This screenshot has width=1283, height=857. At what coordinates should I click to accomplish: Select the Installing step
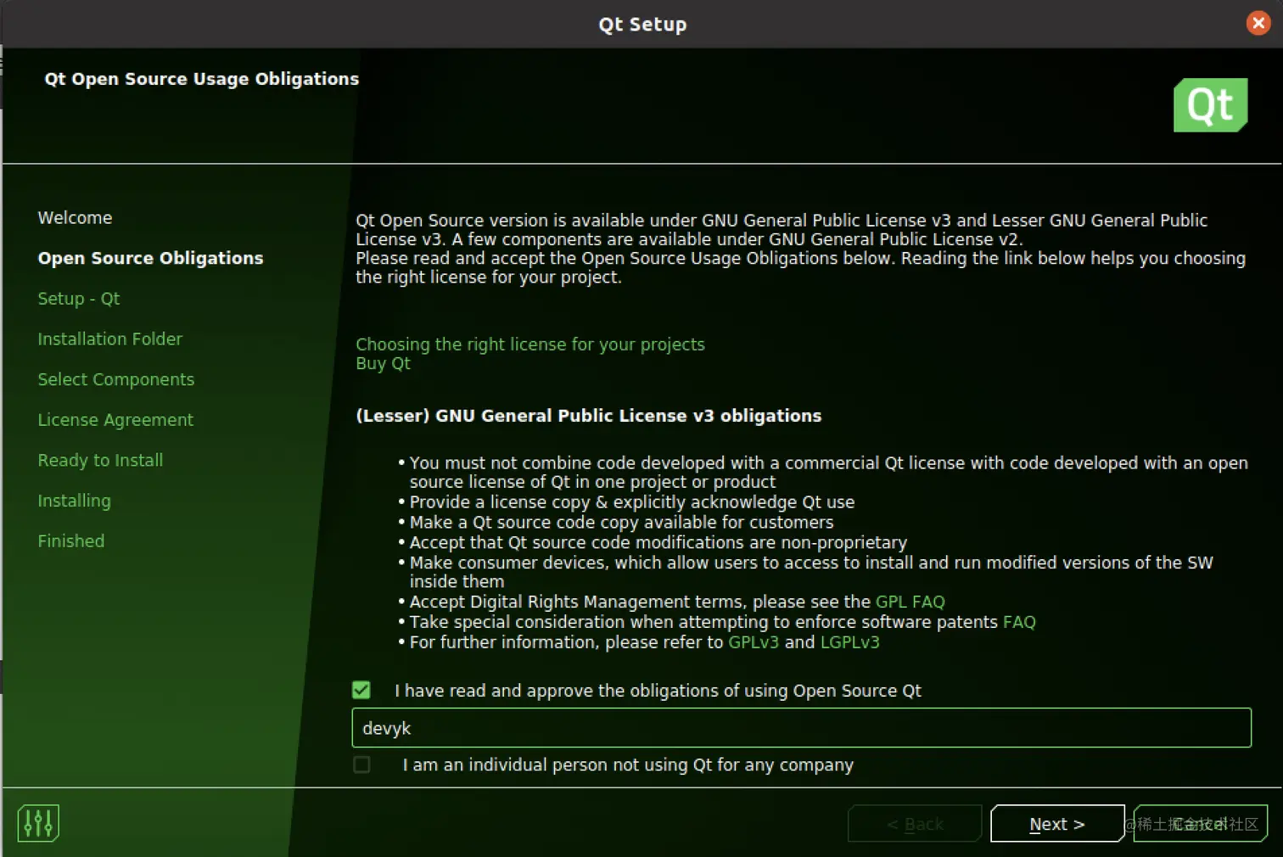[74, 501]
